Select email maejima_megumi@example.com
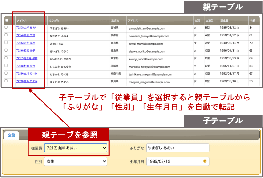 pyautogui.click(x=149, y=82)
